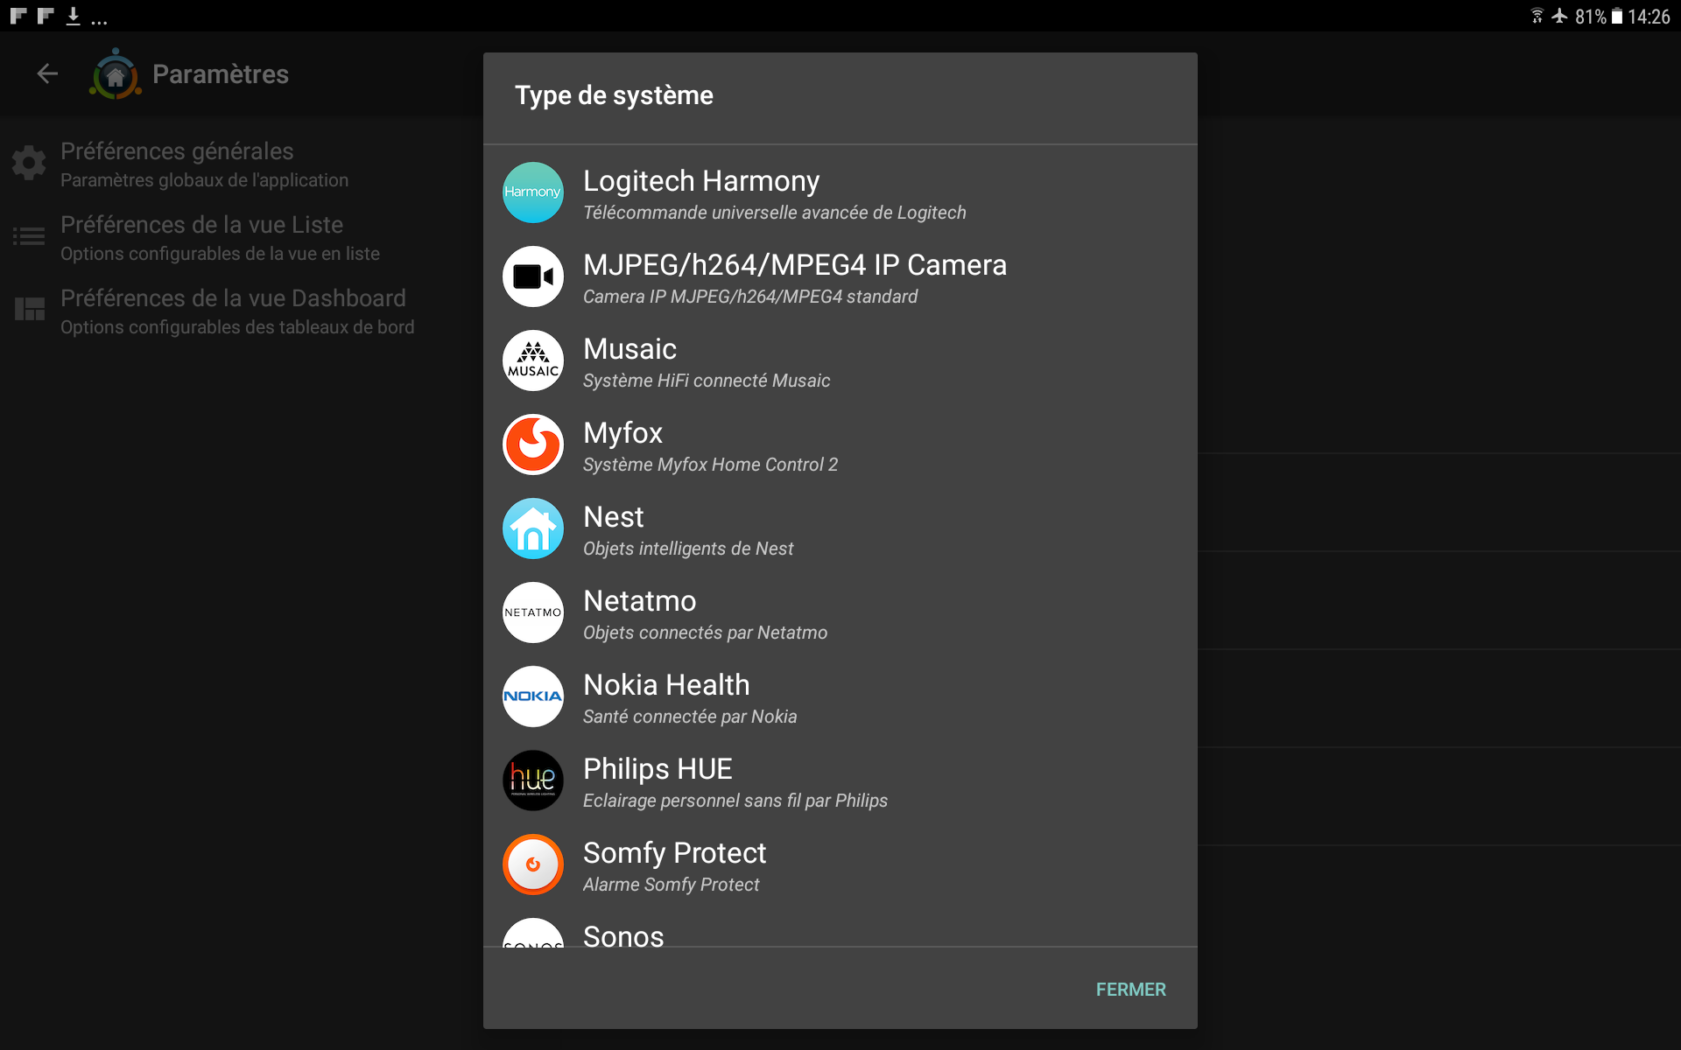Click the dashboard icon beside vue Dashboard

click(x=29, y=309)
